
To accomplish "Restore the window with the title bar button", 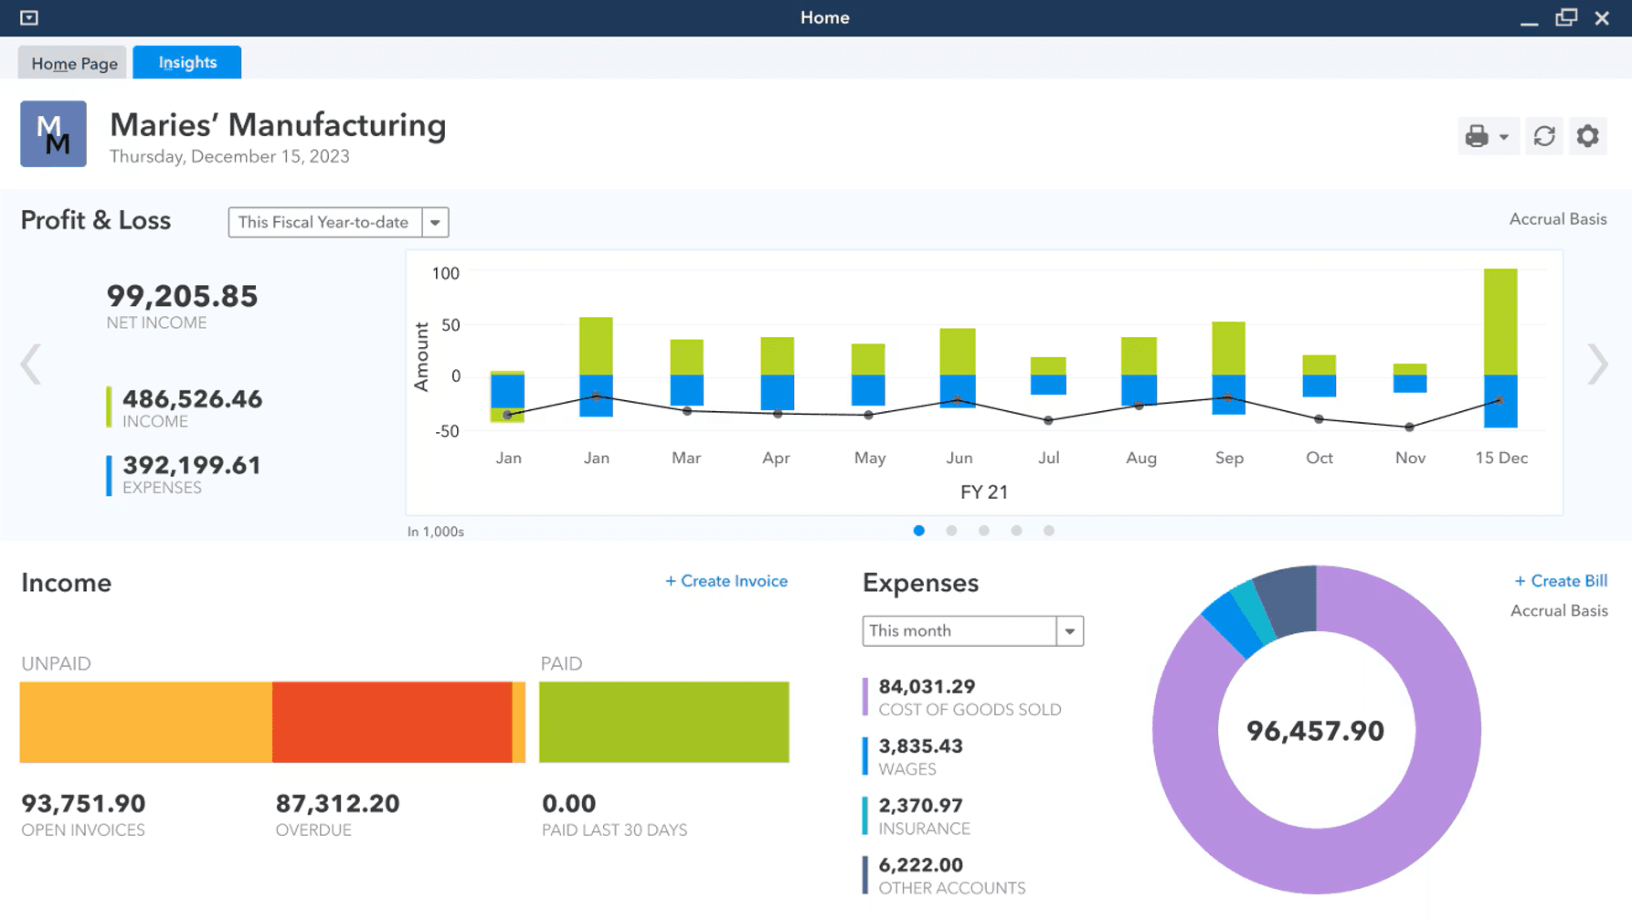I will 1566,17.
